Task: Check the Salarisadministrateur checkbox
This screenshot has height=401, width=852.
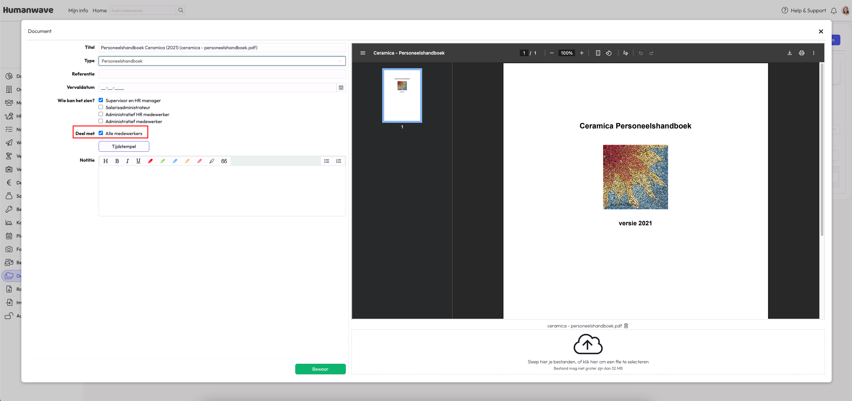Action: pyautogui.click(x=101, y=107)
